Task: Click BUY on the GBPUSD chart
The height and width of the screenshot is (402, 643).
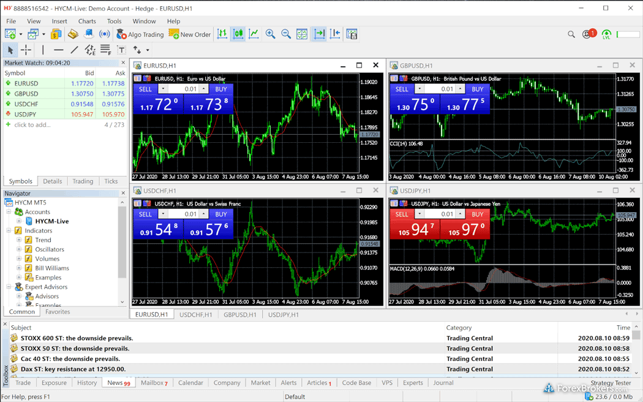Action: [477, 89]
